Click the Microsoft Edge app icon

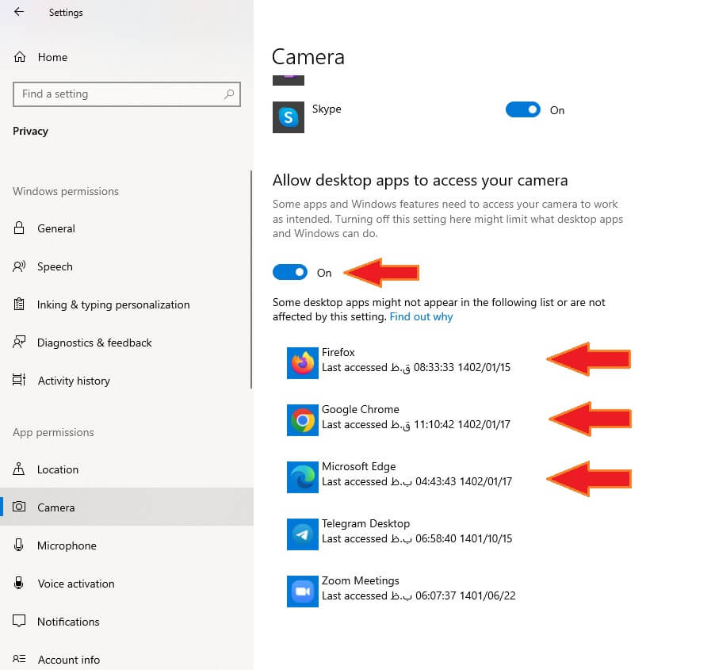[303, 477]
